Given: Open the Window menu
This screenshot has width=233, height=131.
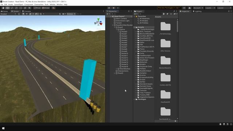Looking at the screenshot, I should coord(60,5).
